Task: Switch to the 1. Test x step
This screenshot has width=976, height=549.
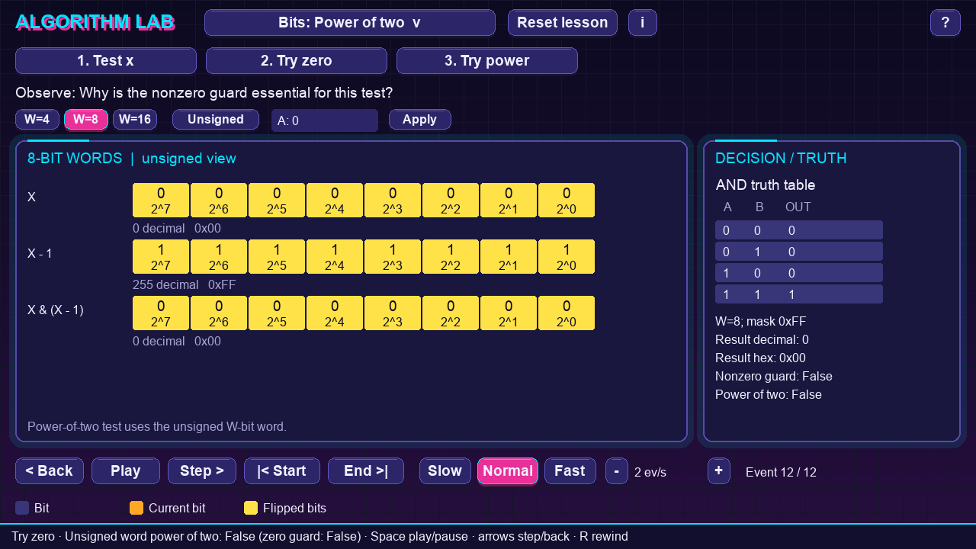Action: point(106,61)
